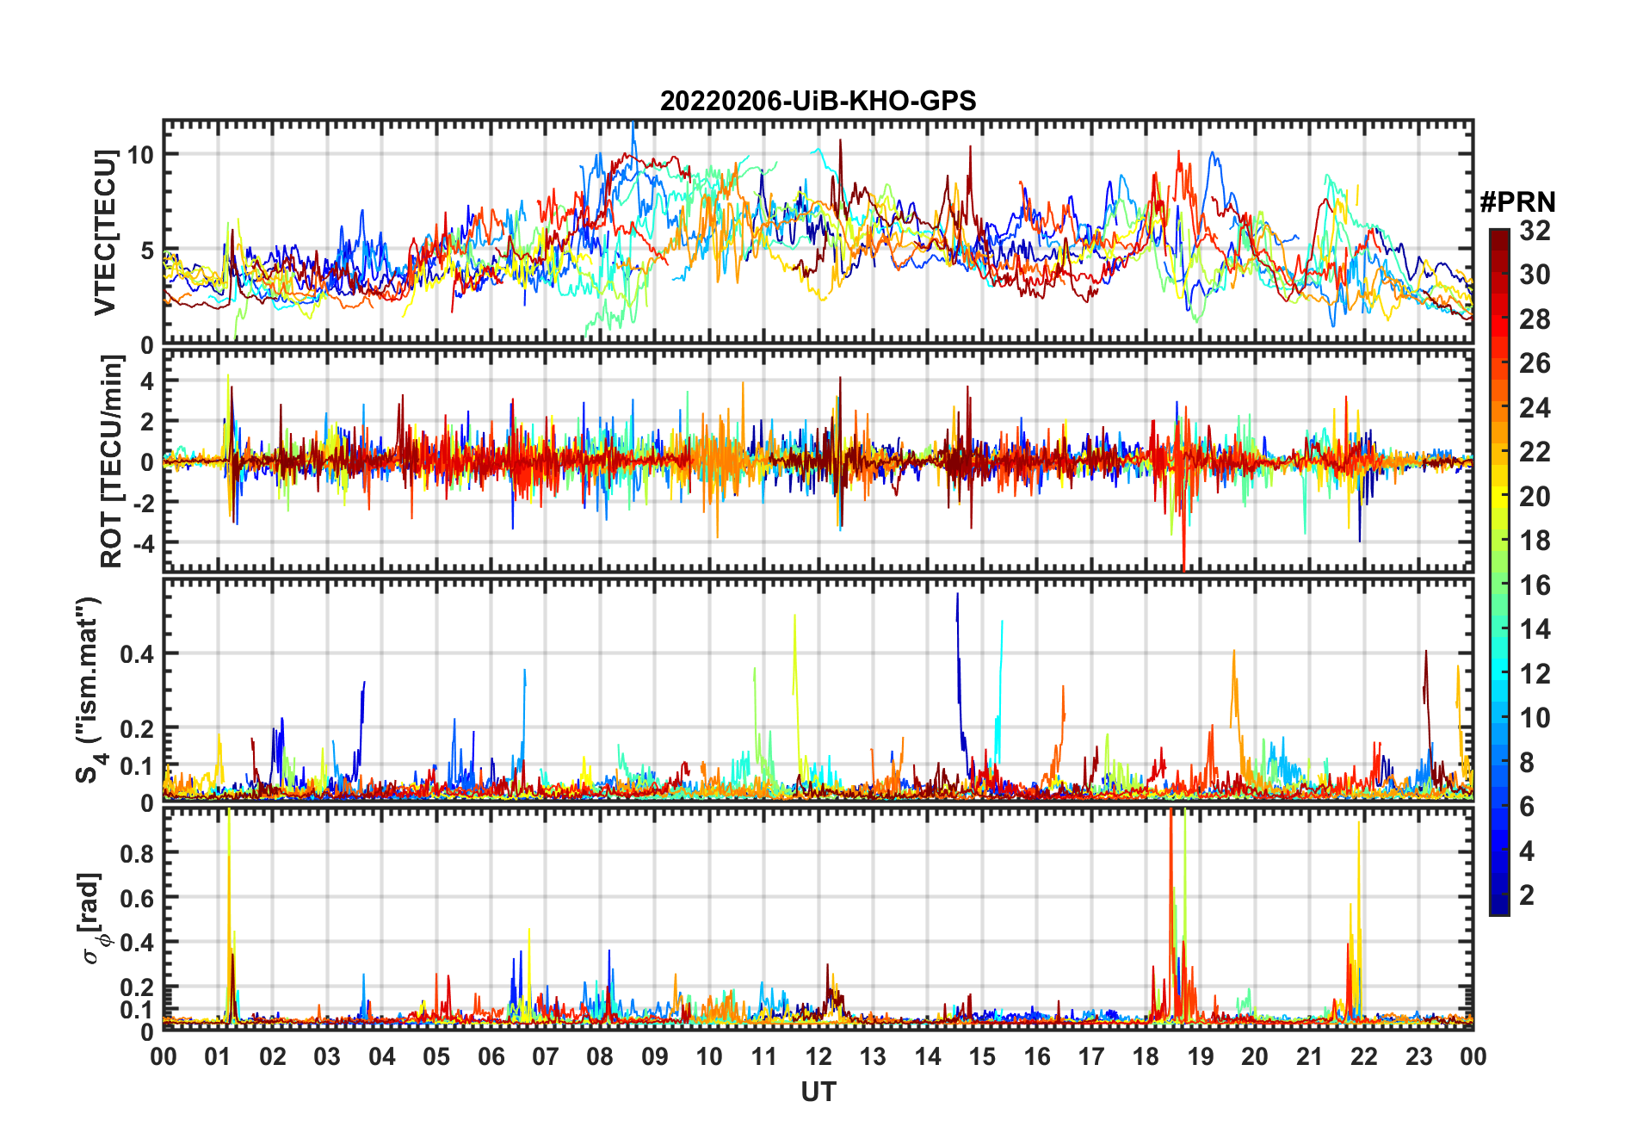Click colorbar tick label 8
Screen dimensions: 1637x1145
click(x=1527, y=763)
